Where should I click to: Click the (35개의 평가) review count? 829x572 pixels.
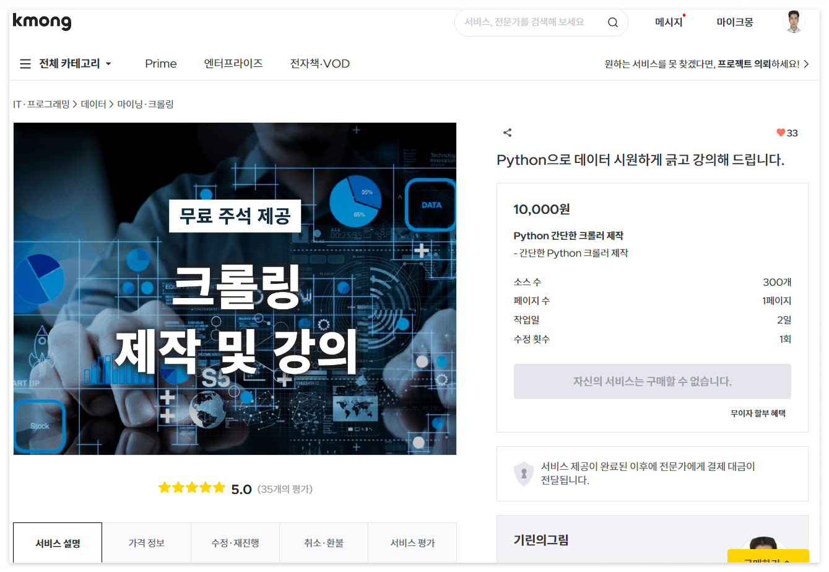coord(285,489)
